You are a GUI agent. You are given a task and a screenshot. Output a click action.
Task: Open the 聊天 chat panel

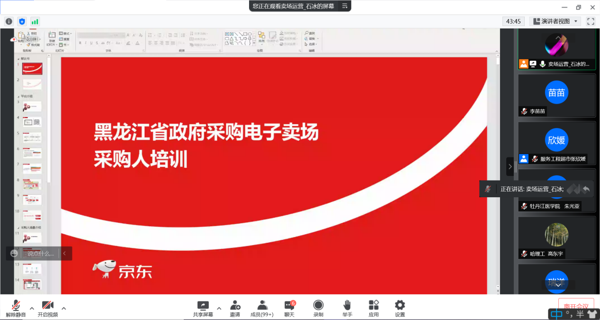coord(289,308)
